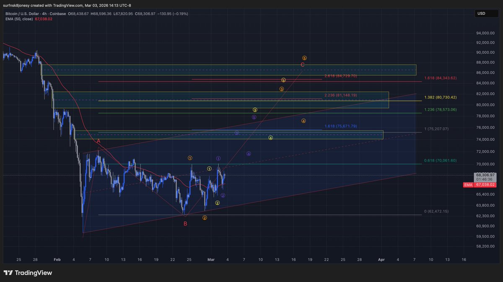This screenshot has height=282, width=503.
Task: Click the red EMA tag on price axis
Action: click(x=468, y=184)
